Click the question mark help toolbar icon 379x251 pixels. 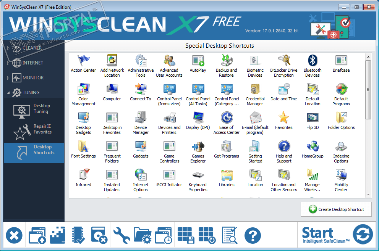click(253, 235)
